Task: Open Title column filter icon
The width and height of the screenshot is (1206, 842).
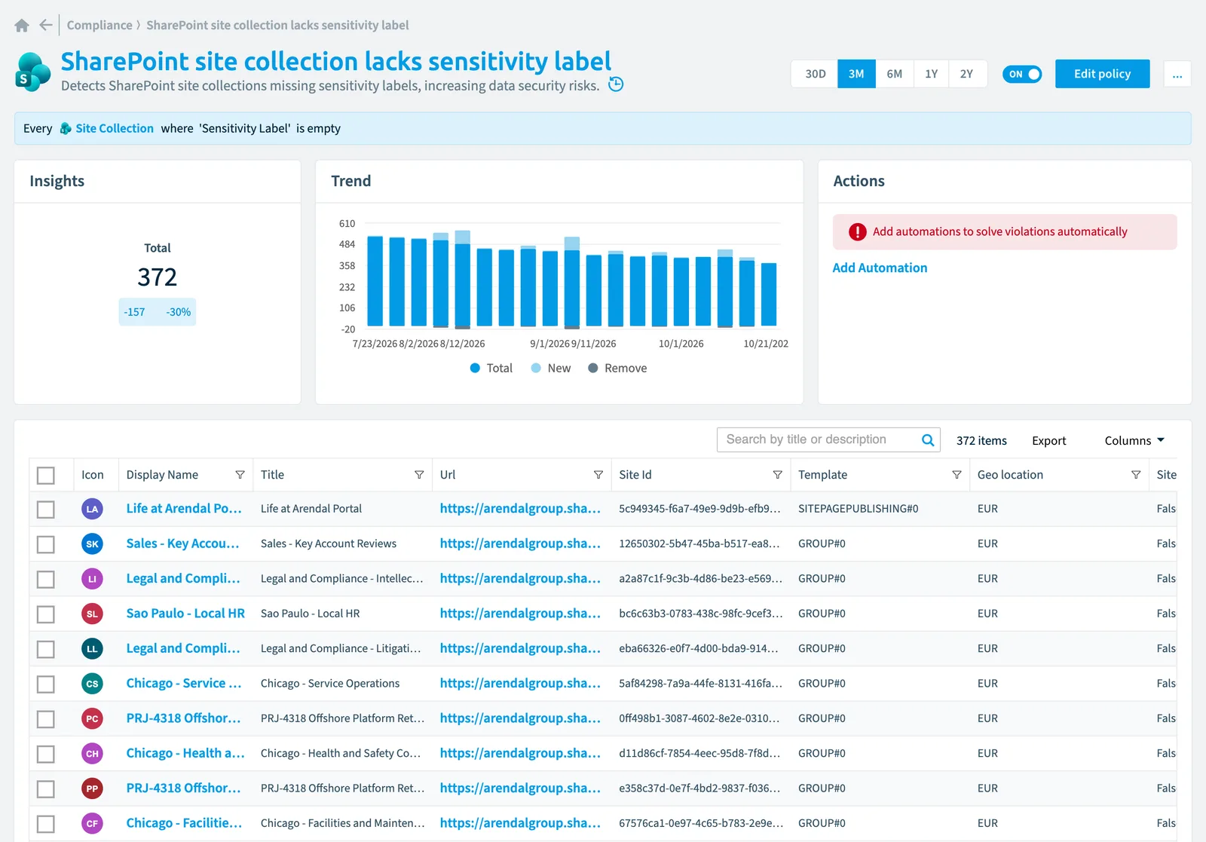Action: (x=419, y=475)
